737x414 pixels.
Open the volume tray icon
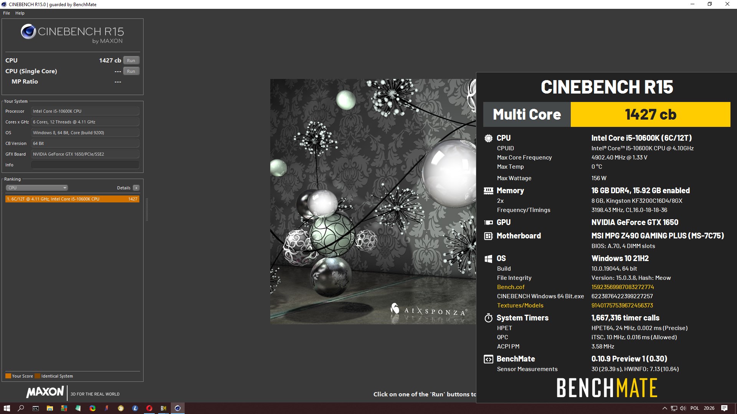(683, 408)
